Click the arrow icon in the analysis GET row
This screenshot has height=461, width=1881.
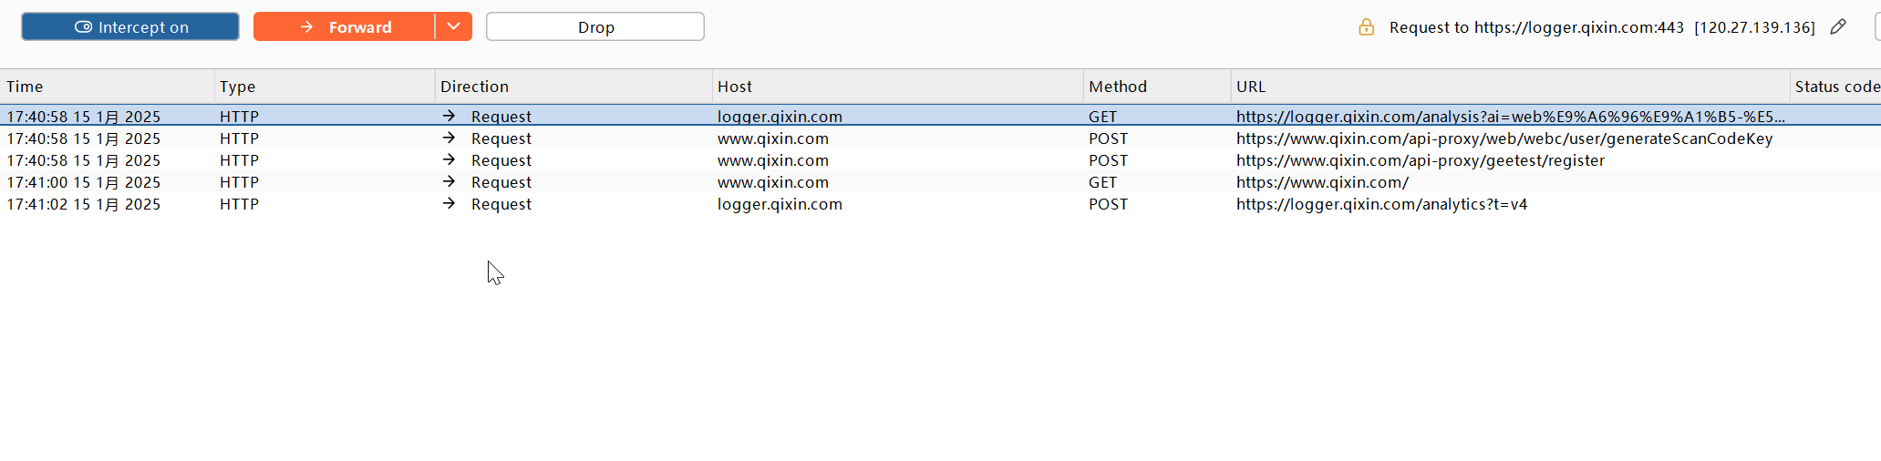(x=449, y=117)
